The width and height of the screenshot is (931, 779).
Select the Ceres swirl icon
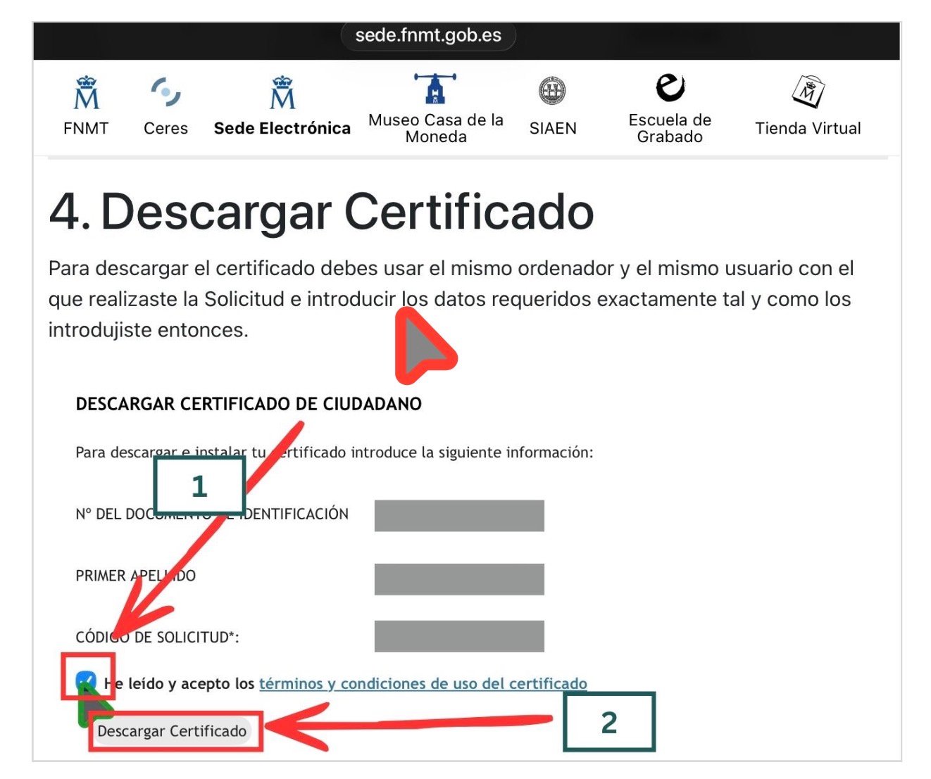tap(165, 90)
